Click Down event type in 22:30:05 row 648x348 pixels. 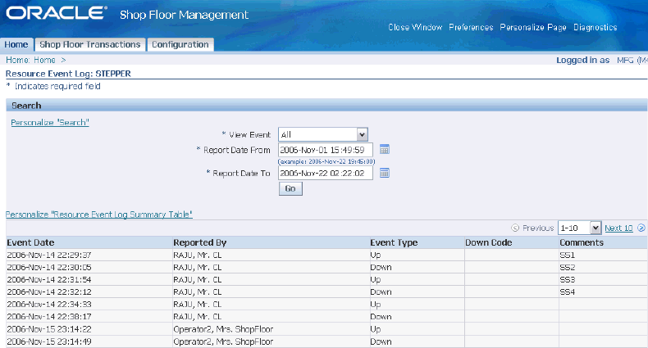tap(381, 267)
